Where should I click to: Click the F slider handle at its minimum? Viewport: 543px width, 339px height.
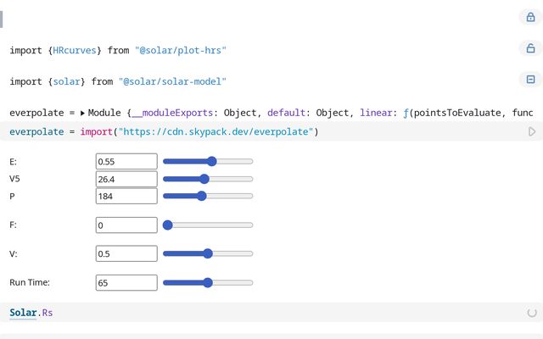coord(168,225)
